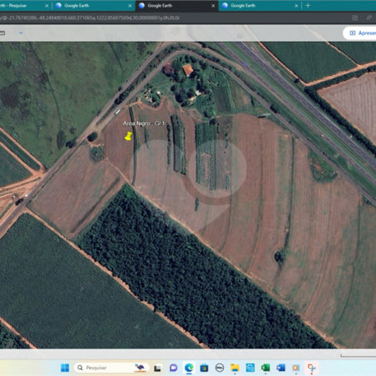Image resolution: width=376 pixels, height=376 pixels.
Task: Click the browser address bar URL
Action: (x=90, y=18)
